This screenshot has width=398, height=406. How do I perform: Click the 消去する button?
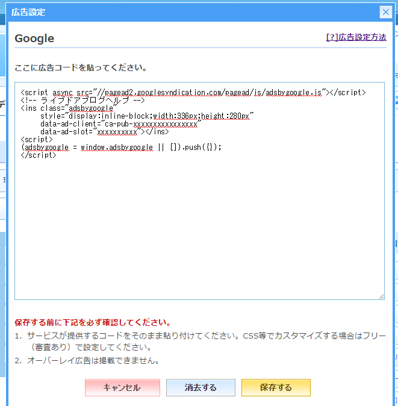click(201, 387)
